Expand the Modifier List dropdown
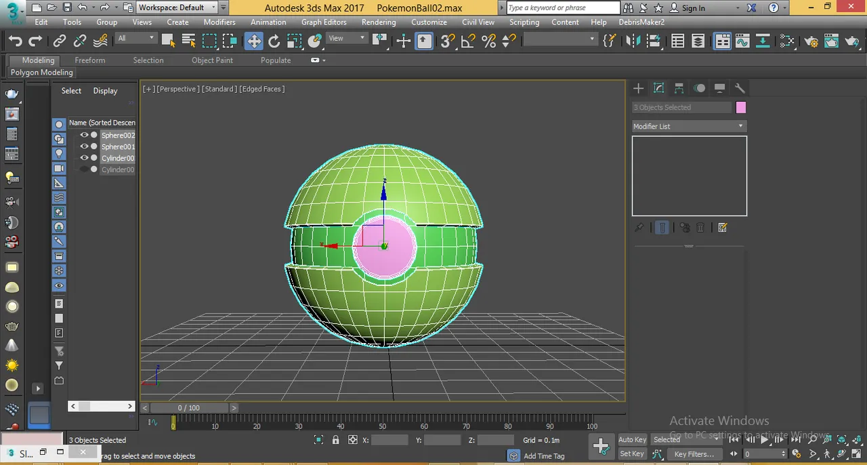This screenshot has width=867, height=465. [689, 126]
